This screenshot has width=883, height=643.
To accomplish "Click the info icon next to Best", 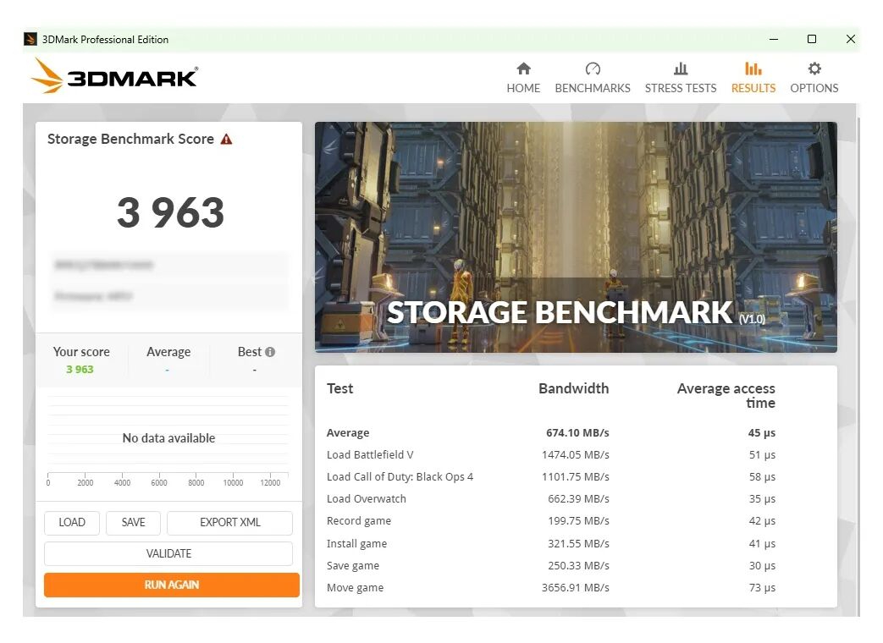I will [270, 352].
